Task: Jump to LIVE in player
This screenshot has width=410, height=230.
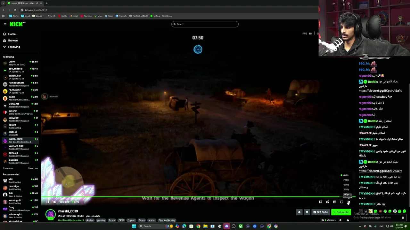Action: click(x=76, y=202)
